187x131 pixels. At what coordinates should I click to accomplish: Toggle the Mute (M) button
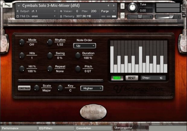click(122, 15)
